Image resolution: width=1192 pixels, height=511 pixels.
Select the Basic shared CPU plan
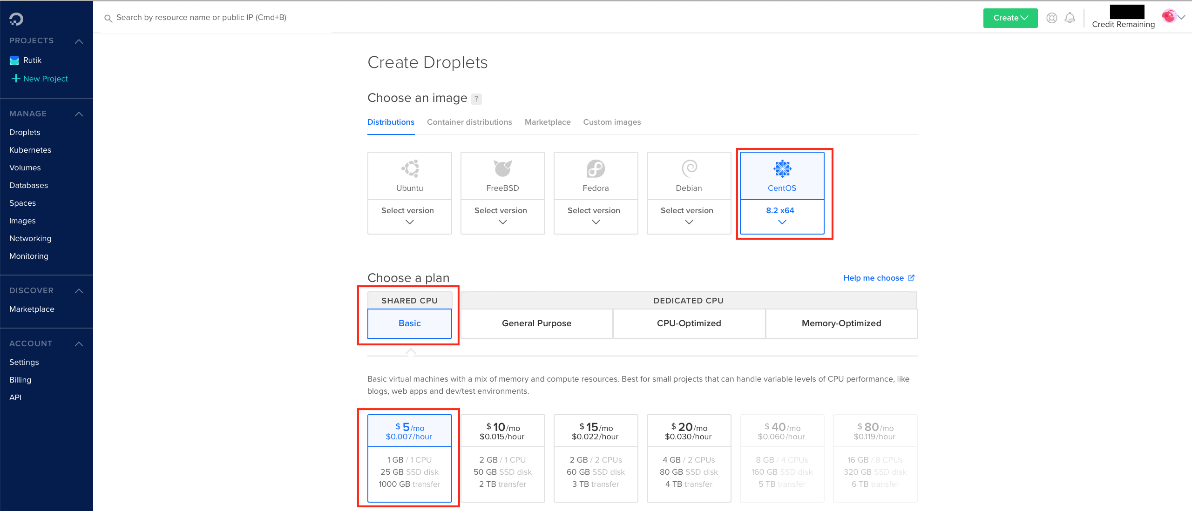[x=410, y=323]
